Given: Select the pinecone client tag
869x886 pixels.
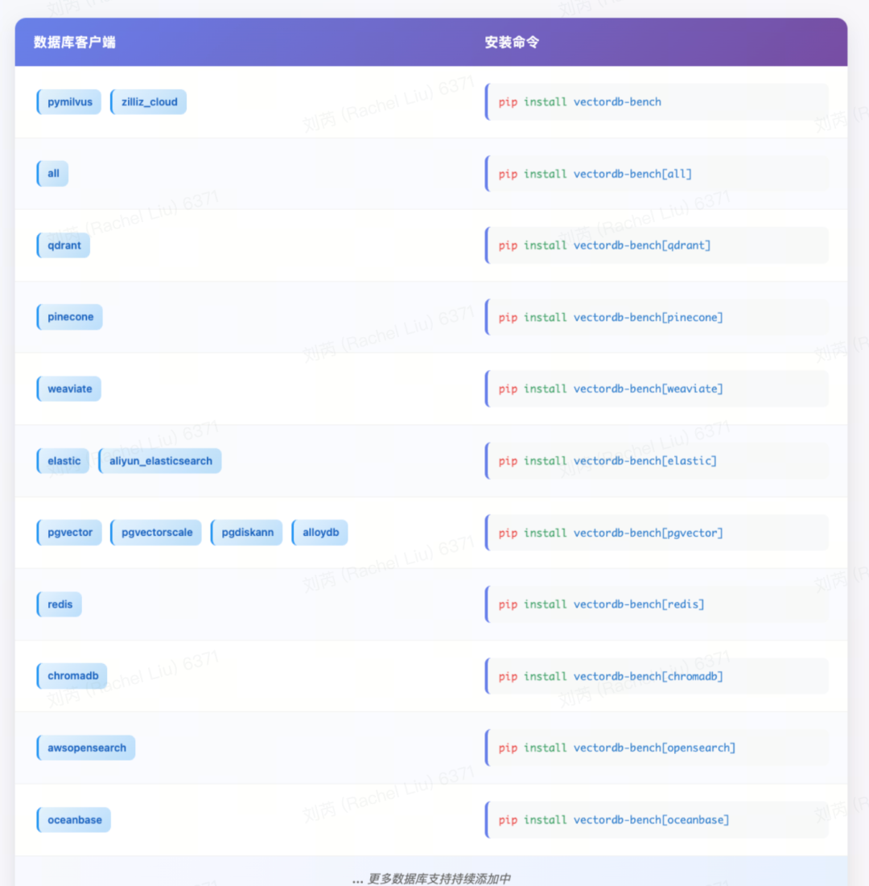Looking at the screenshot, I should pyautogui.click(x=69, y=317).
